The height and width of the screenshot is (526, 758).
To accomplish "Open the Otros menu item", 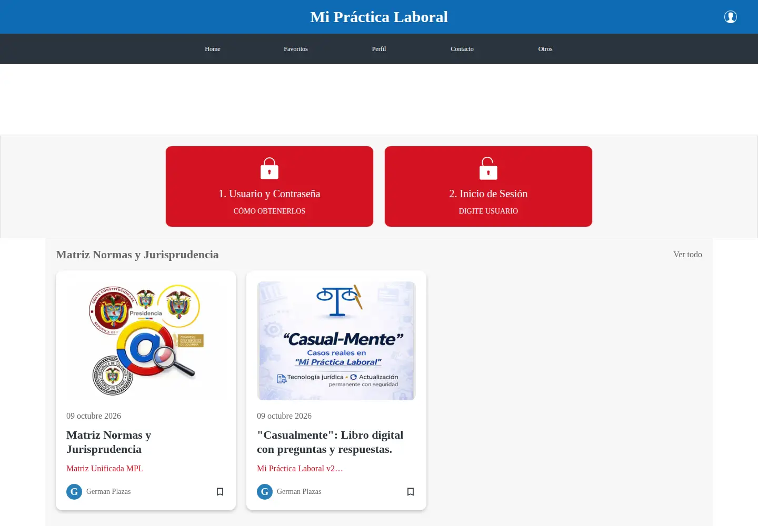I will 545,49.
